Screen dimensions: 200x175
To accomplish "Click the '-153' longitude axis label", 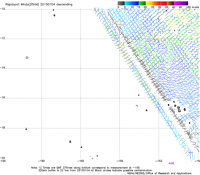I will tap(159, 161).
